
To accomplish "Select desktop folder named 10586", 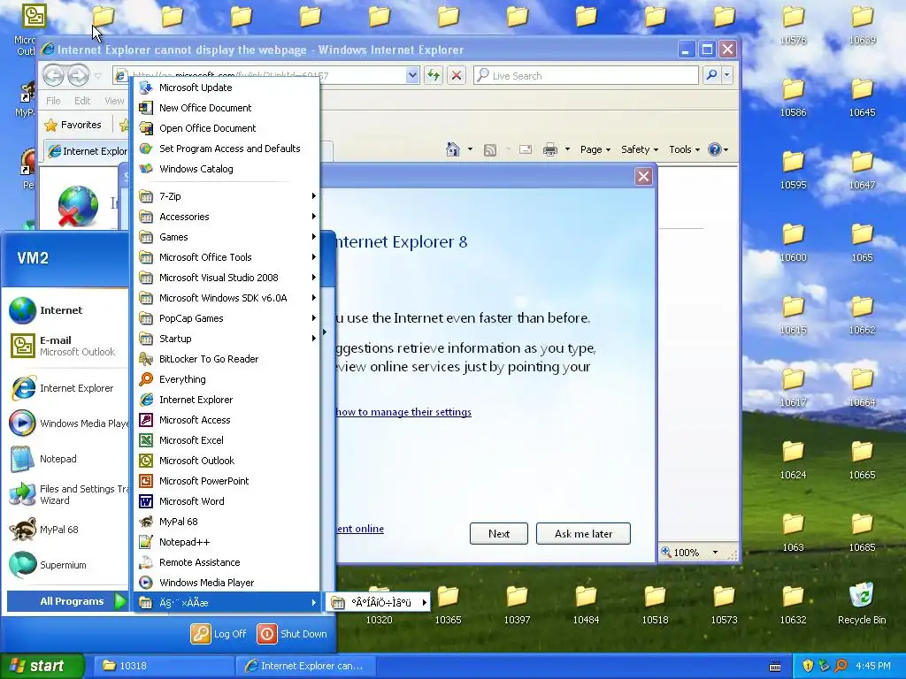I will [793, 97].
